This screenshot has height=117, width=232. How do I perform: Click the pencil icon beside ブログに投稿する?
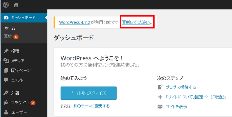point(160,87)
